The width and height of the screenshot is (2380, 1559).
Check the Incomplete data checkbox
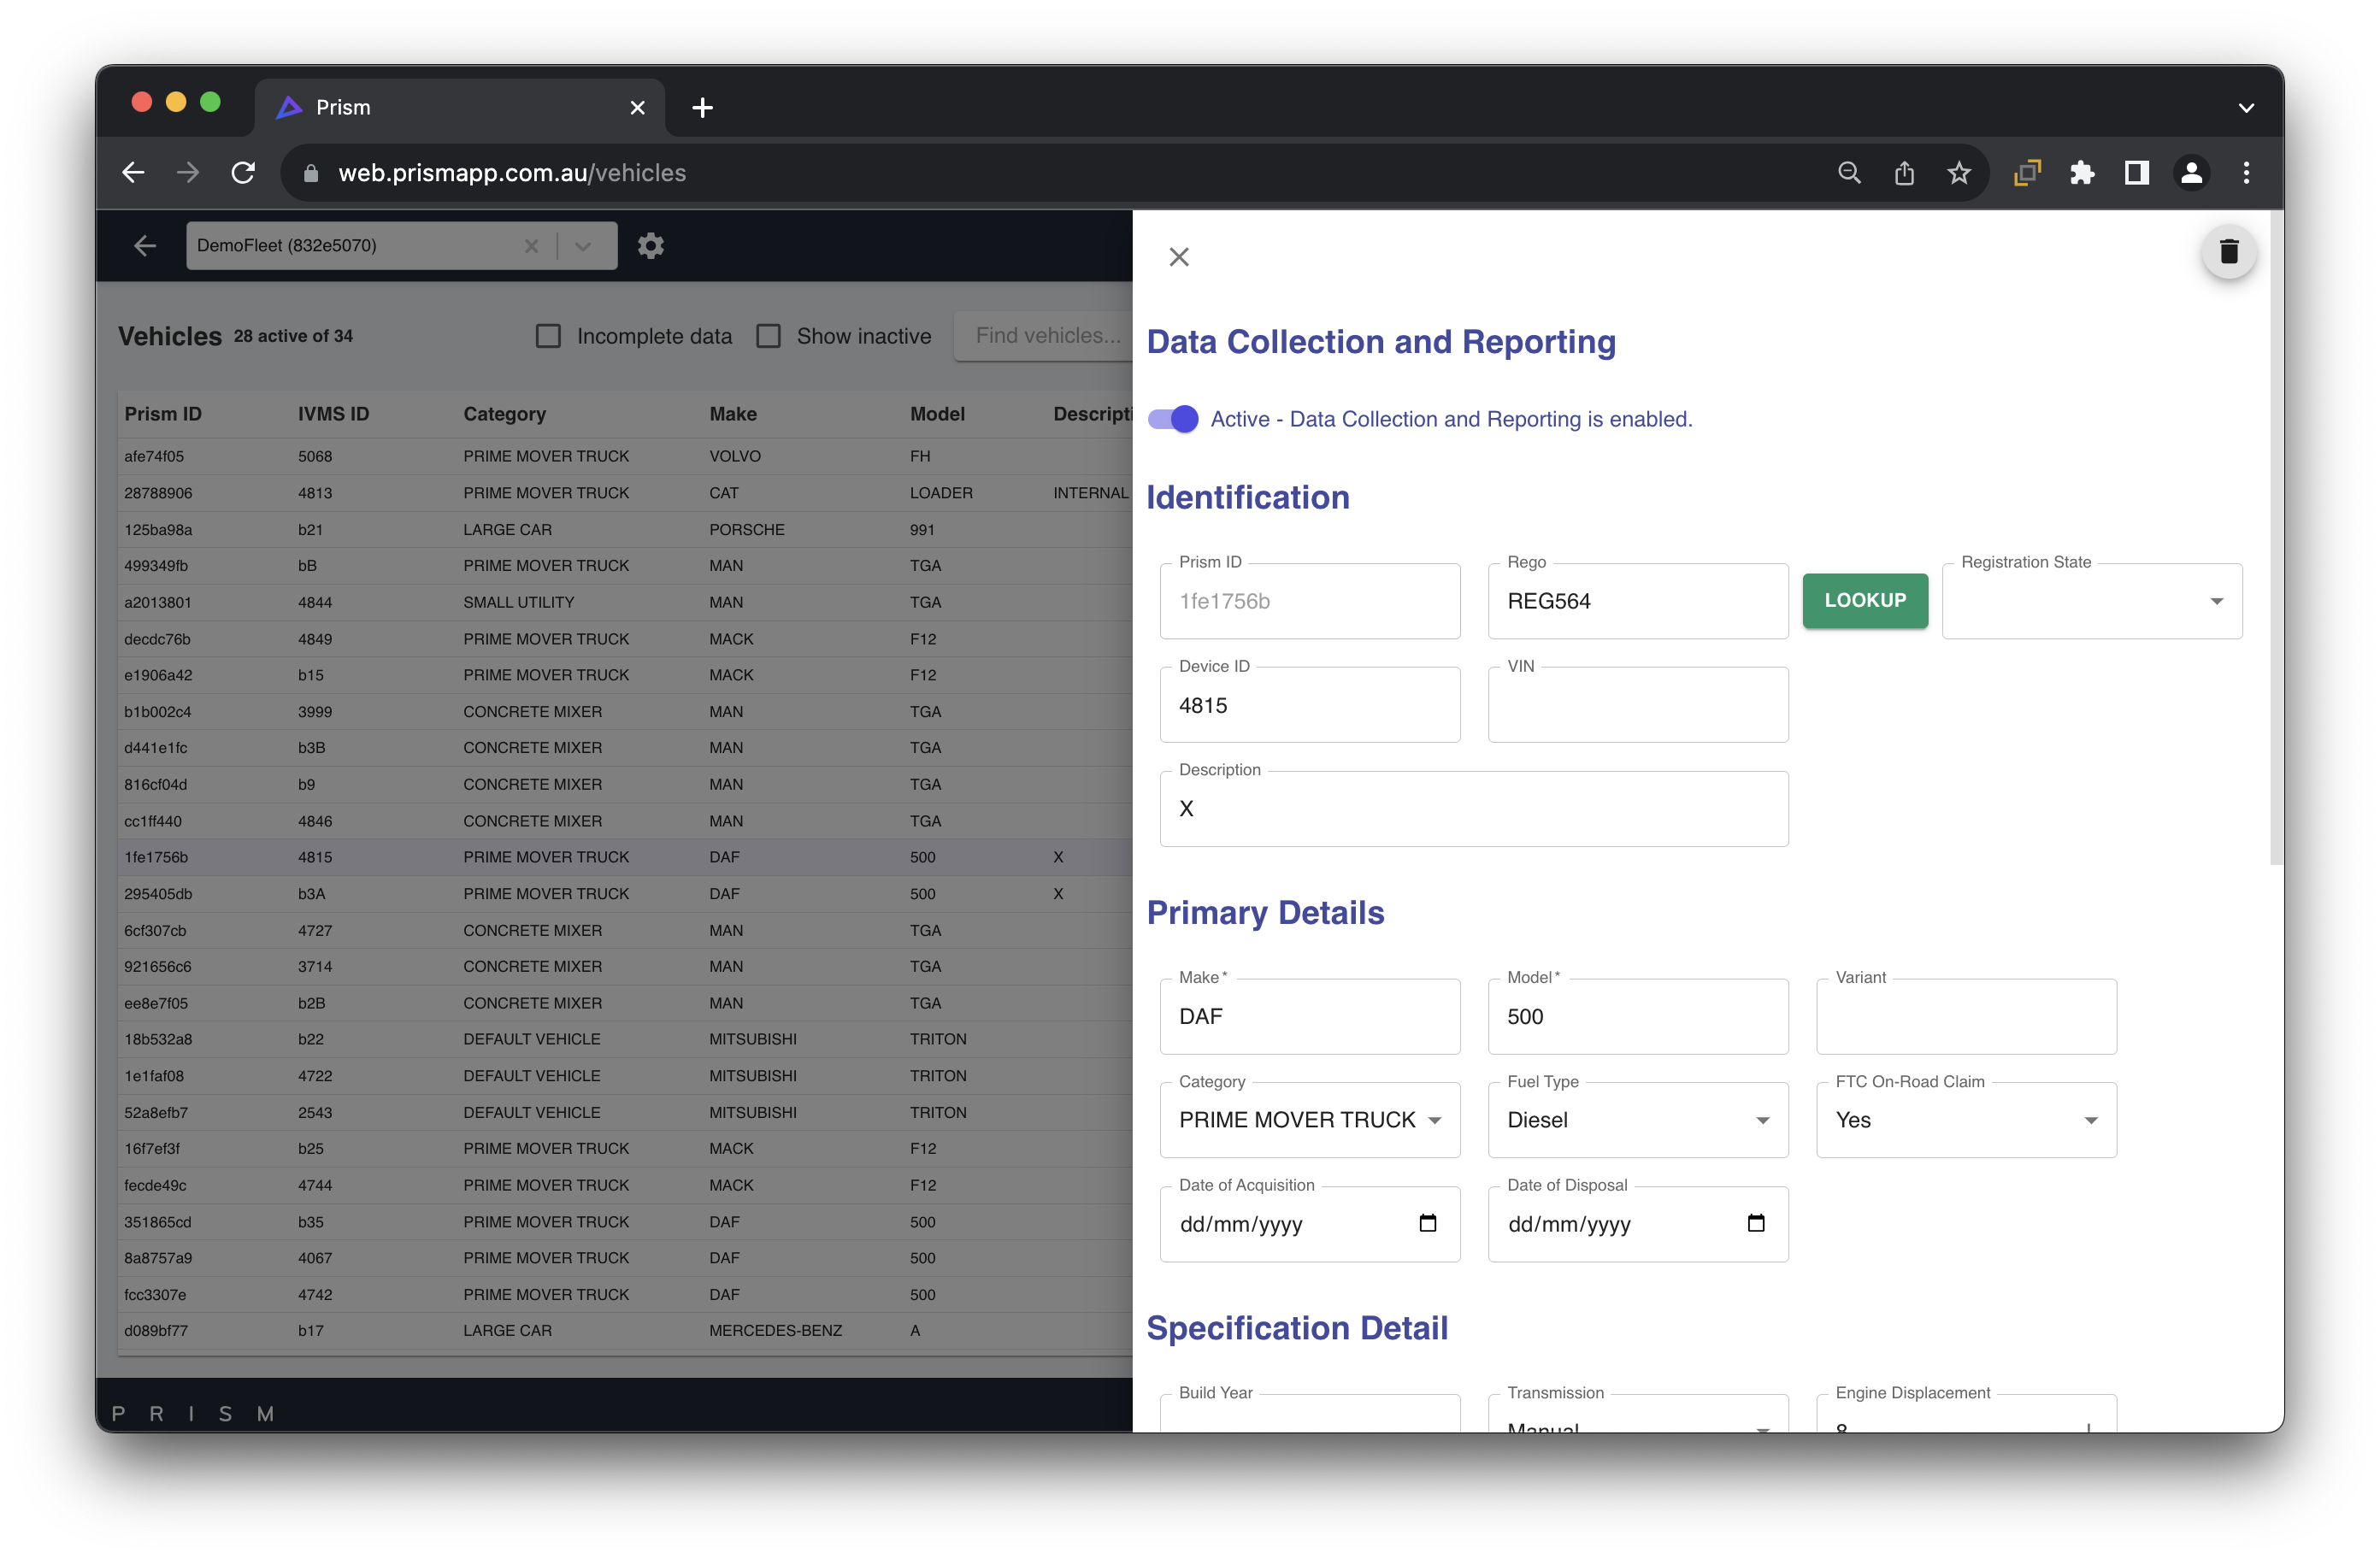(548, 336)
